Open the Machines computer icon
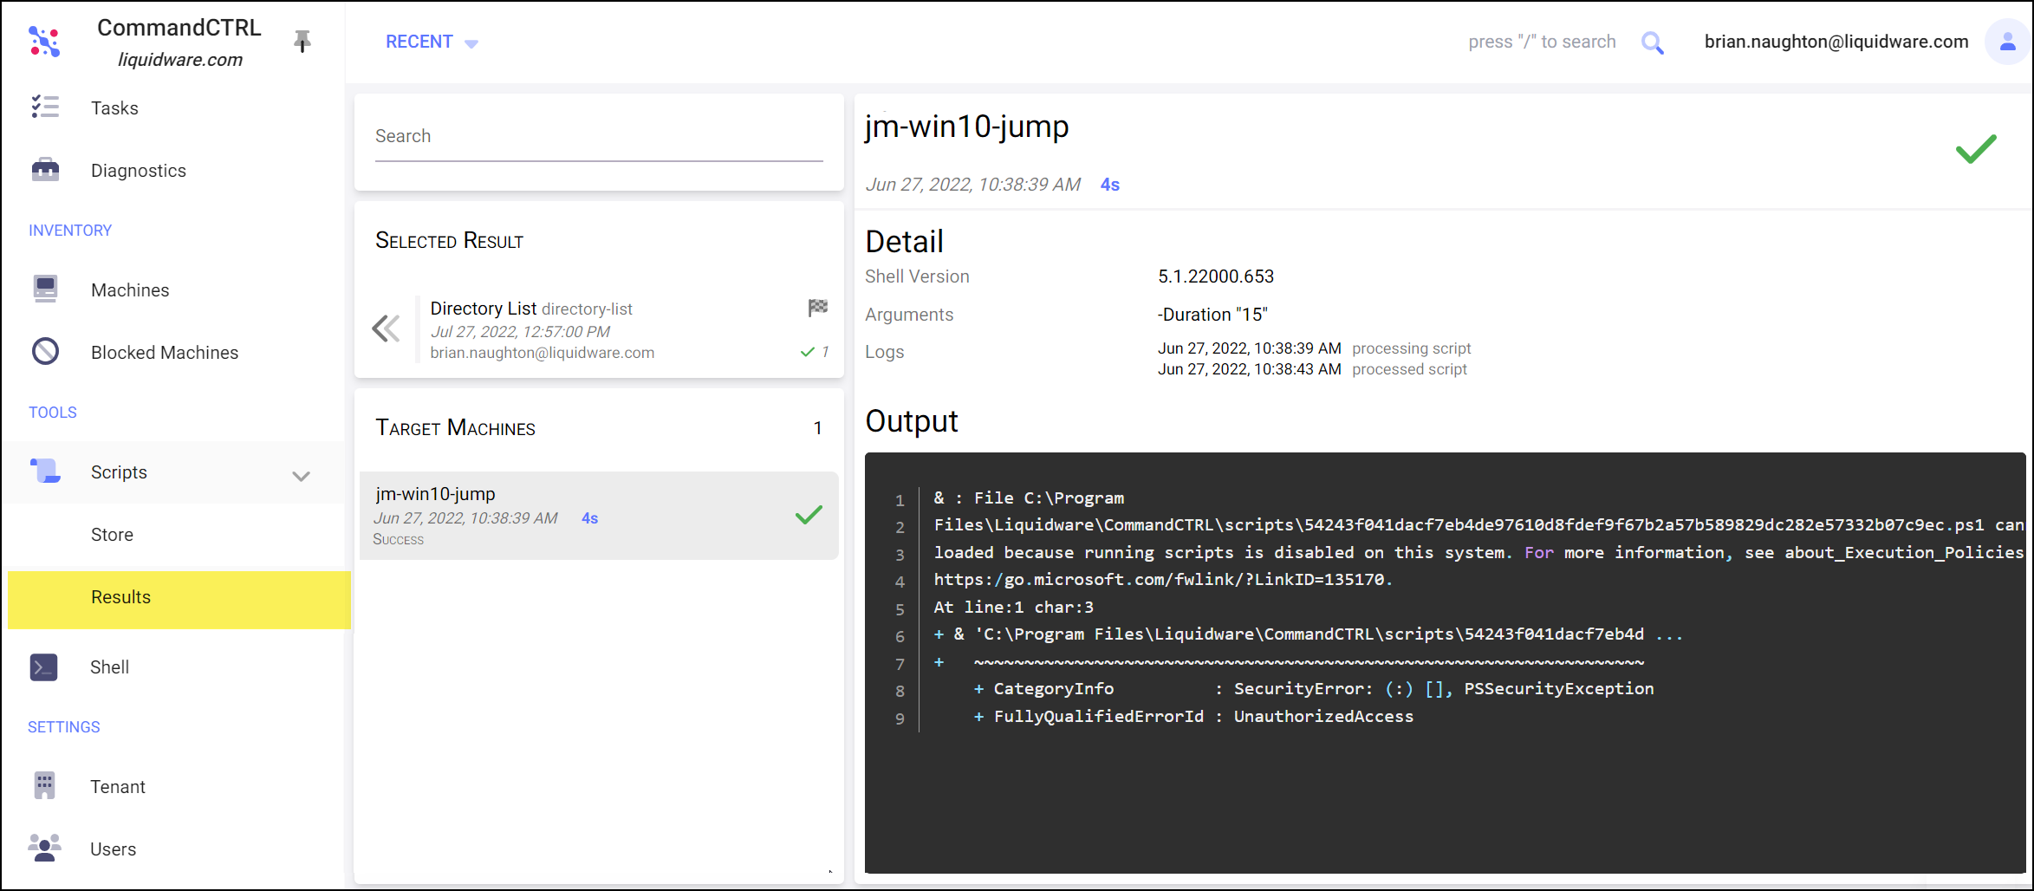Image resolution: width=2034 pixels, height=891 pixels. 45,289
